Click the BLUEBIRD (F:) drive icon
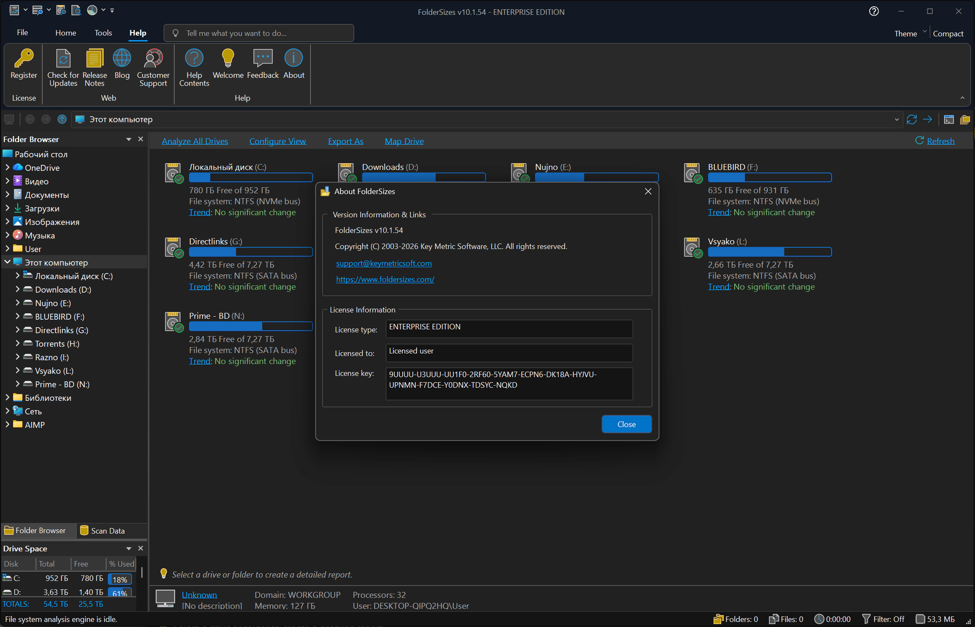 coord(694,173)
